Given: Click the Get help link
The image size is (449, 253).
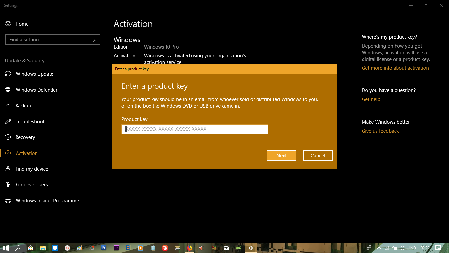Looking at the screenshot, I should (x=371, y=99).
